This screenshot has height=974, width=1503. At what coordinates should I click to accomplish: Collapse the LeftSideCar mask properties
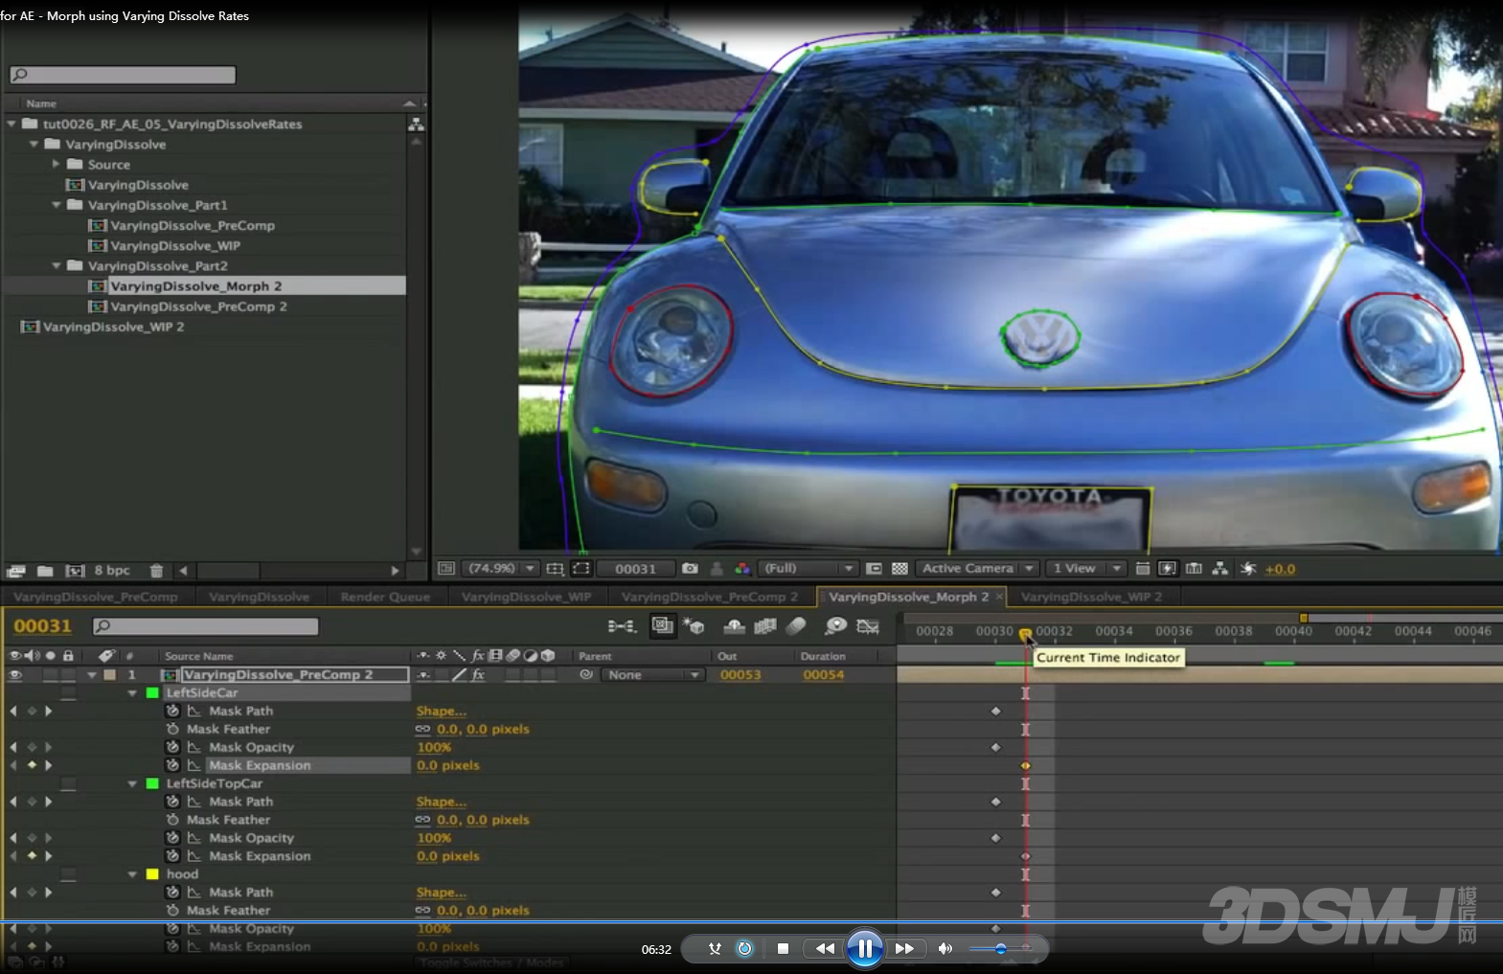(x=132, y=692)
